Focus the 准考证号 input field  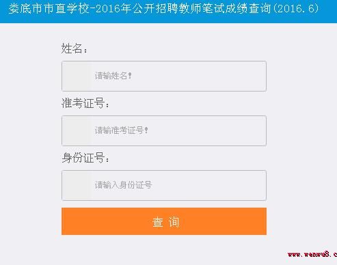pyautogui.click(x=164, y=130)
